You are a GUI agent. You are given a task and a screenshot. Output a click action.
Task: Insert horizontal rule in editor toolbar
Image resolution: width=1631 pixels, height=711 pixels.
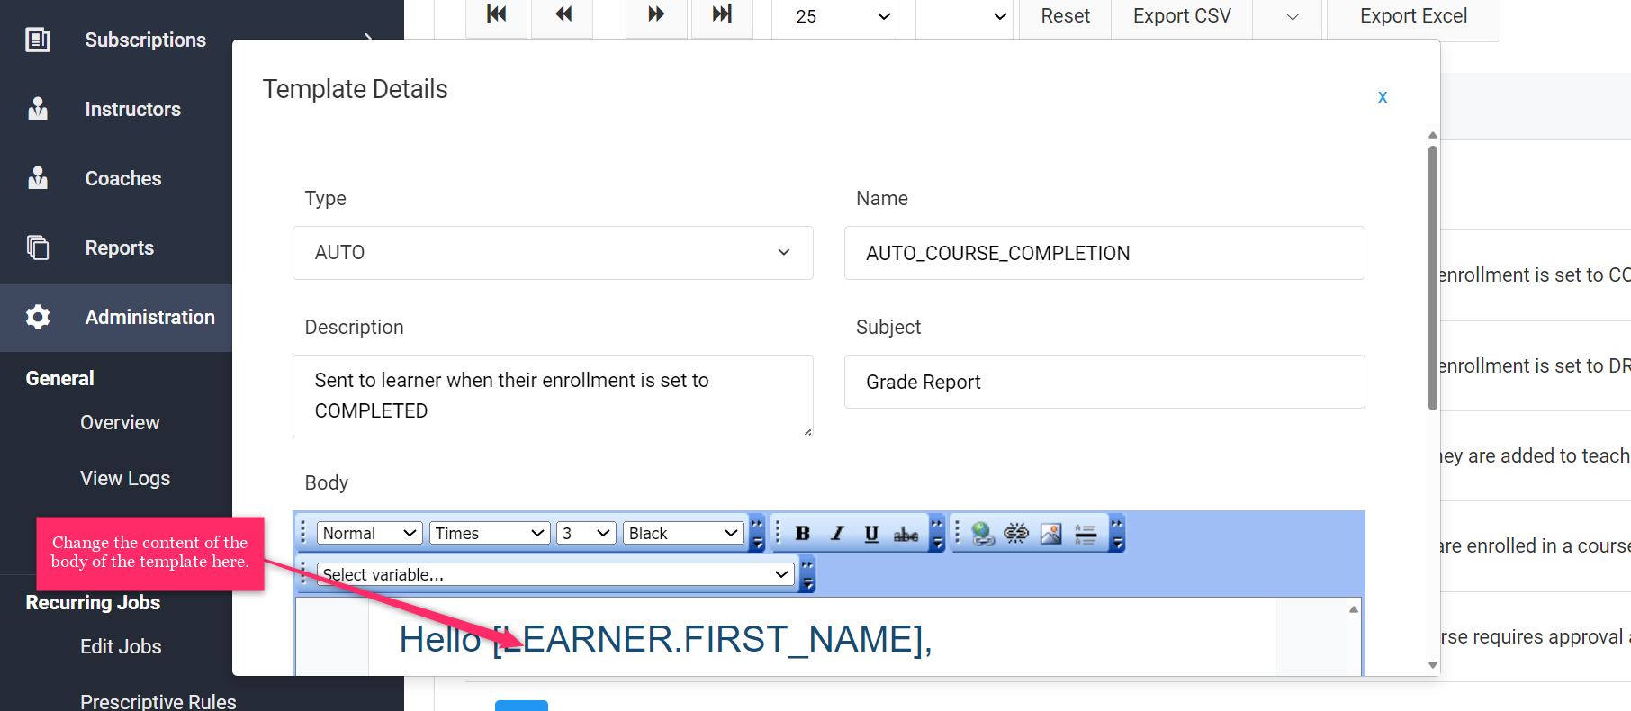pyautogui.click(x=1086, y=534)
